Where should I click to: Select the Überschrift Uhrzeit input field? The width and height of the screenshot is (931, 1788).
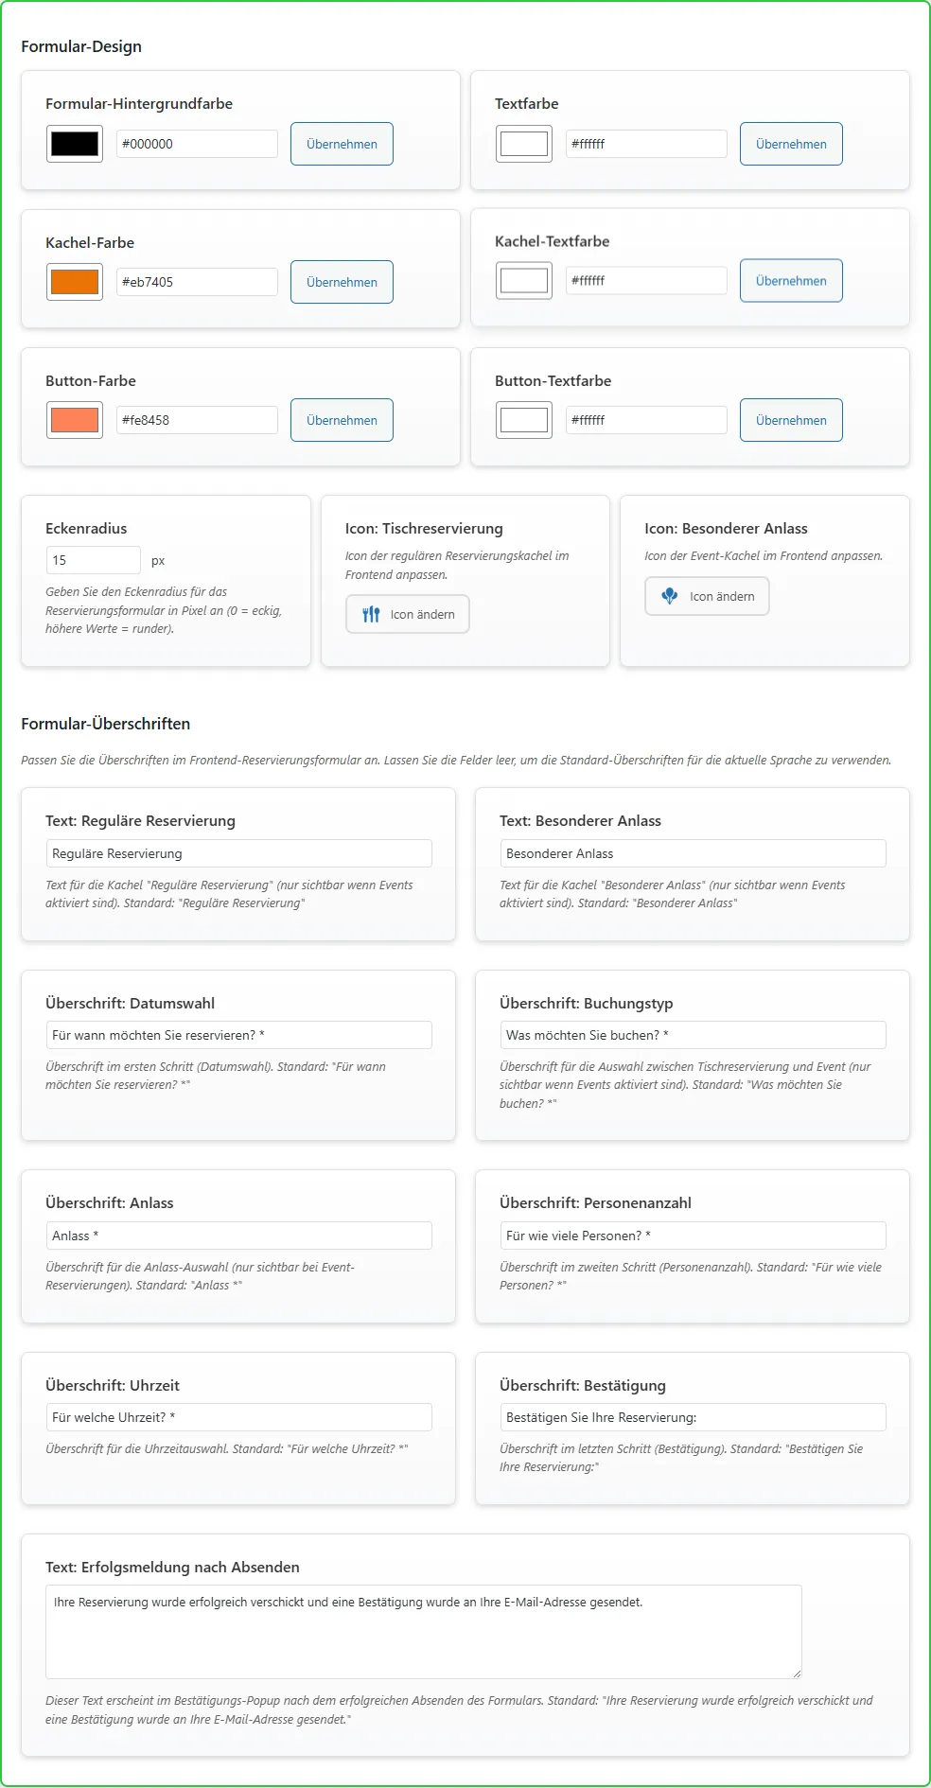238,1417
